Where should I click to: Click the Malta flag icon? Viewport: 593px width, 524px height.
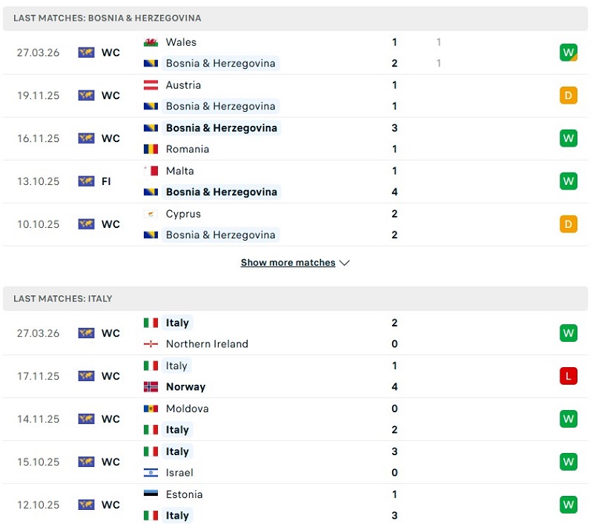click(150, 171)
